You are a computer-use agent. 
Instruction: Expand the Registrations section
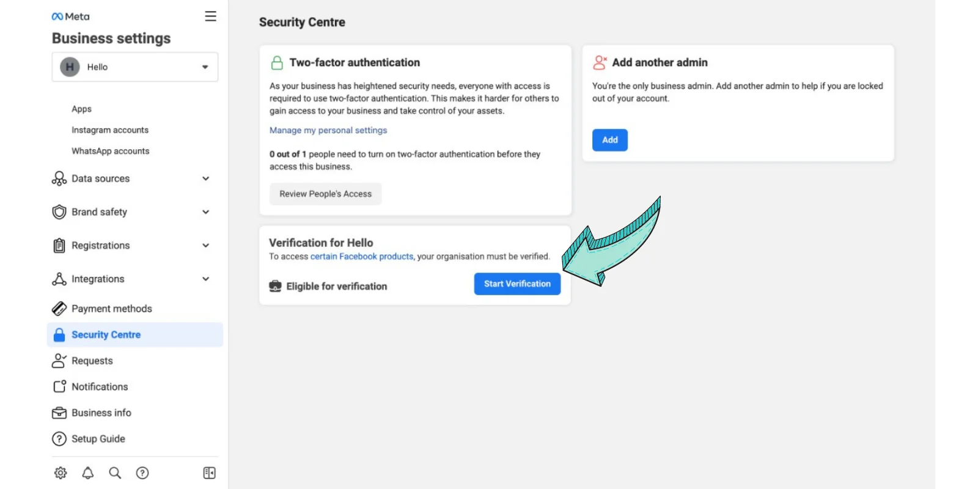(x=205, y=246)
